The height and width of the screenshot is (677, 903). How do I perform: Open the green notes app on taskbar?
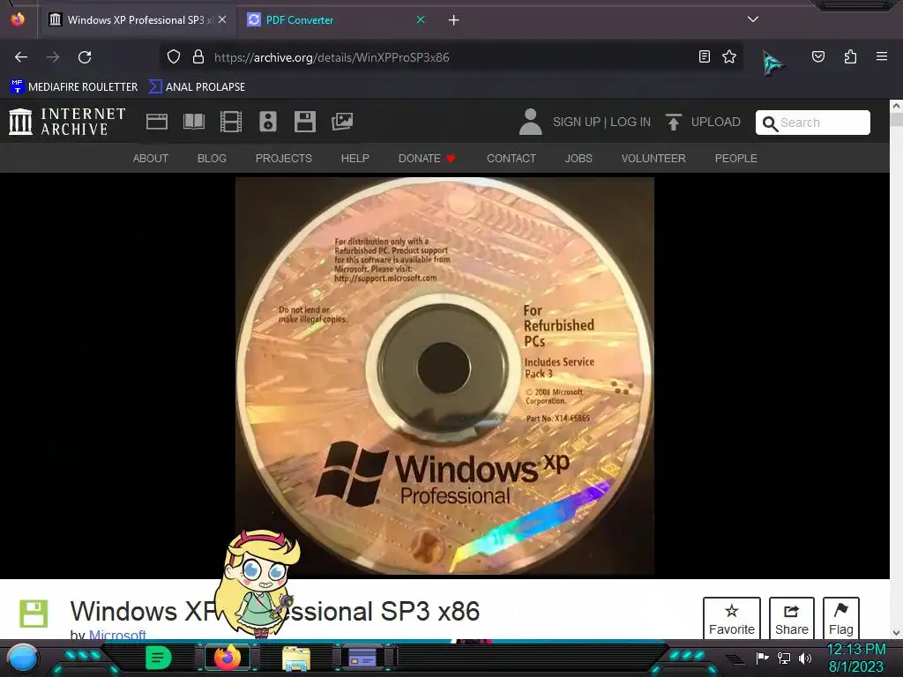tap(159, 658)
